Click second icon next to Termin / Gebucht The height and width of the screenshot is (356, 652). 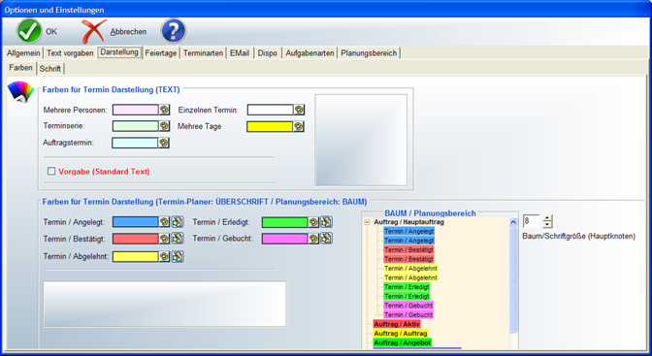click(326, 239)
